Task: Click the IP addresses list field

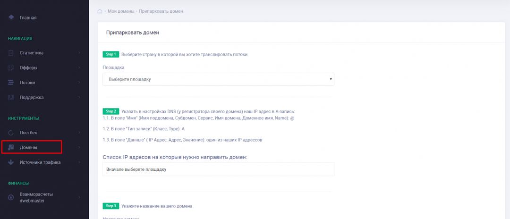Action: [x=218, y=169]
